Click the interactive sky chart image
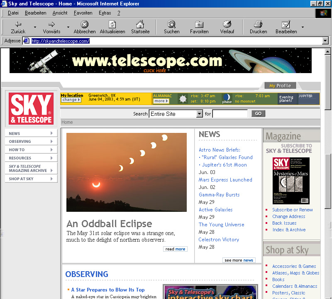Screen dimensions: 332x299 211,292
